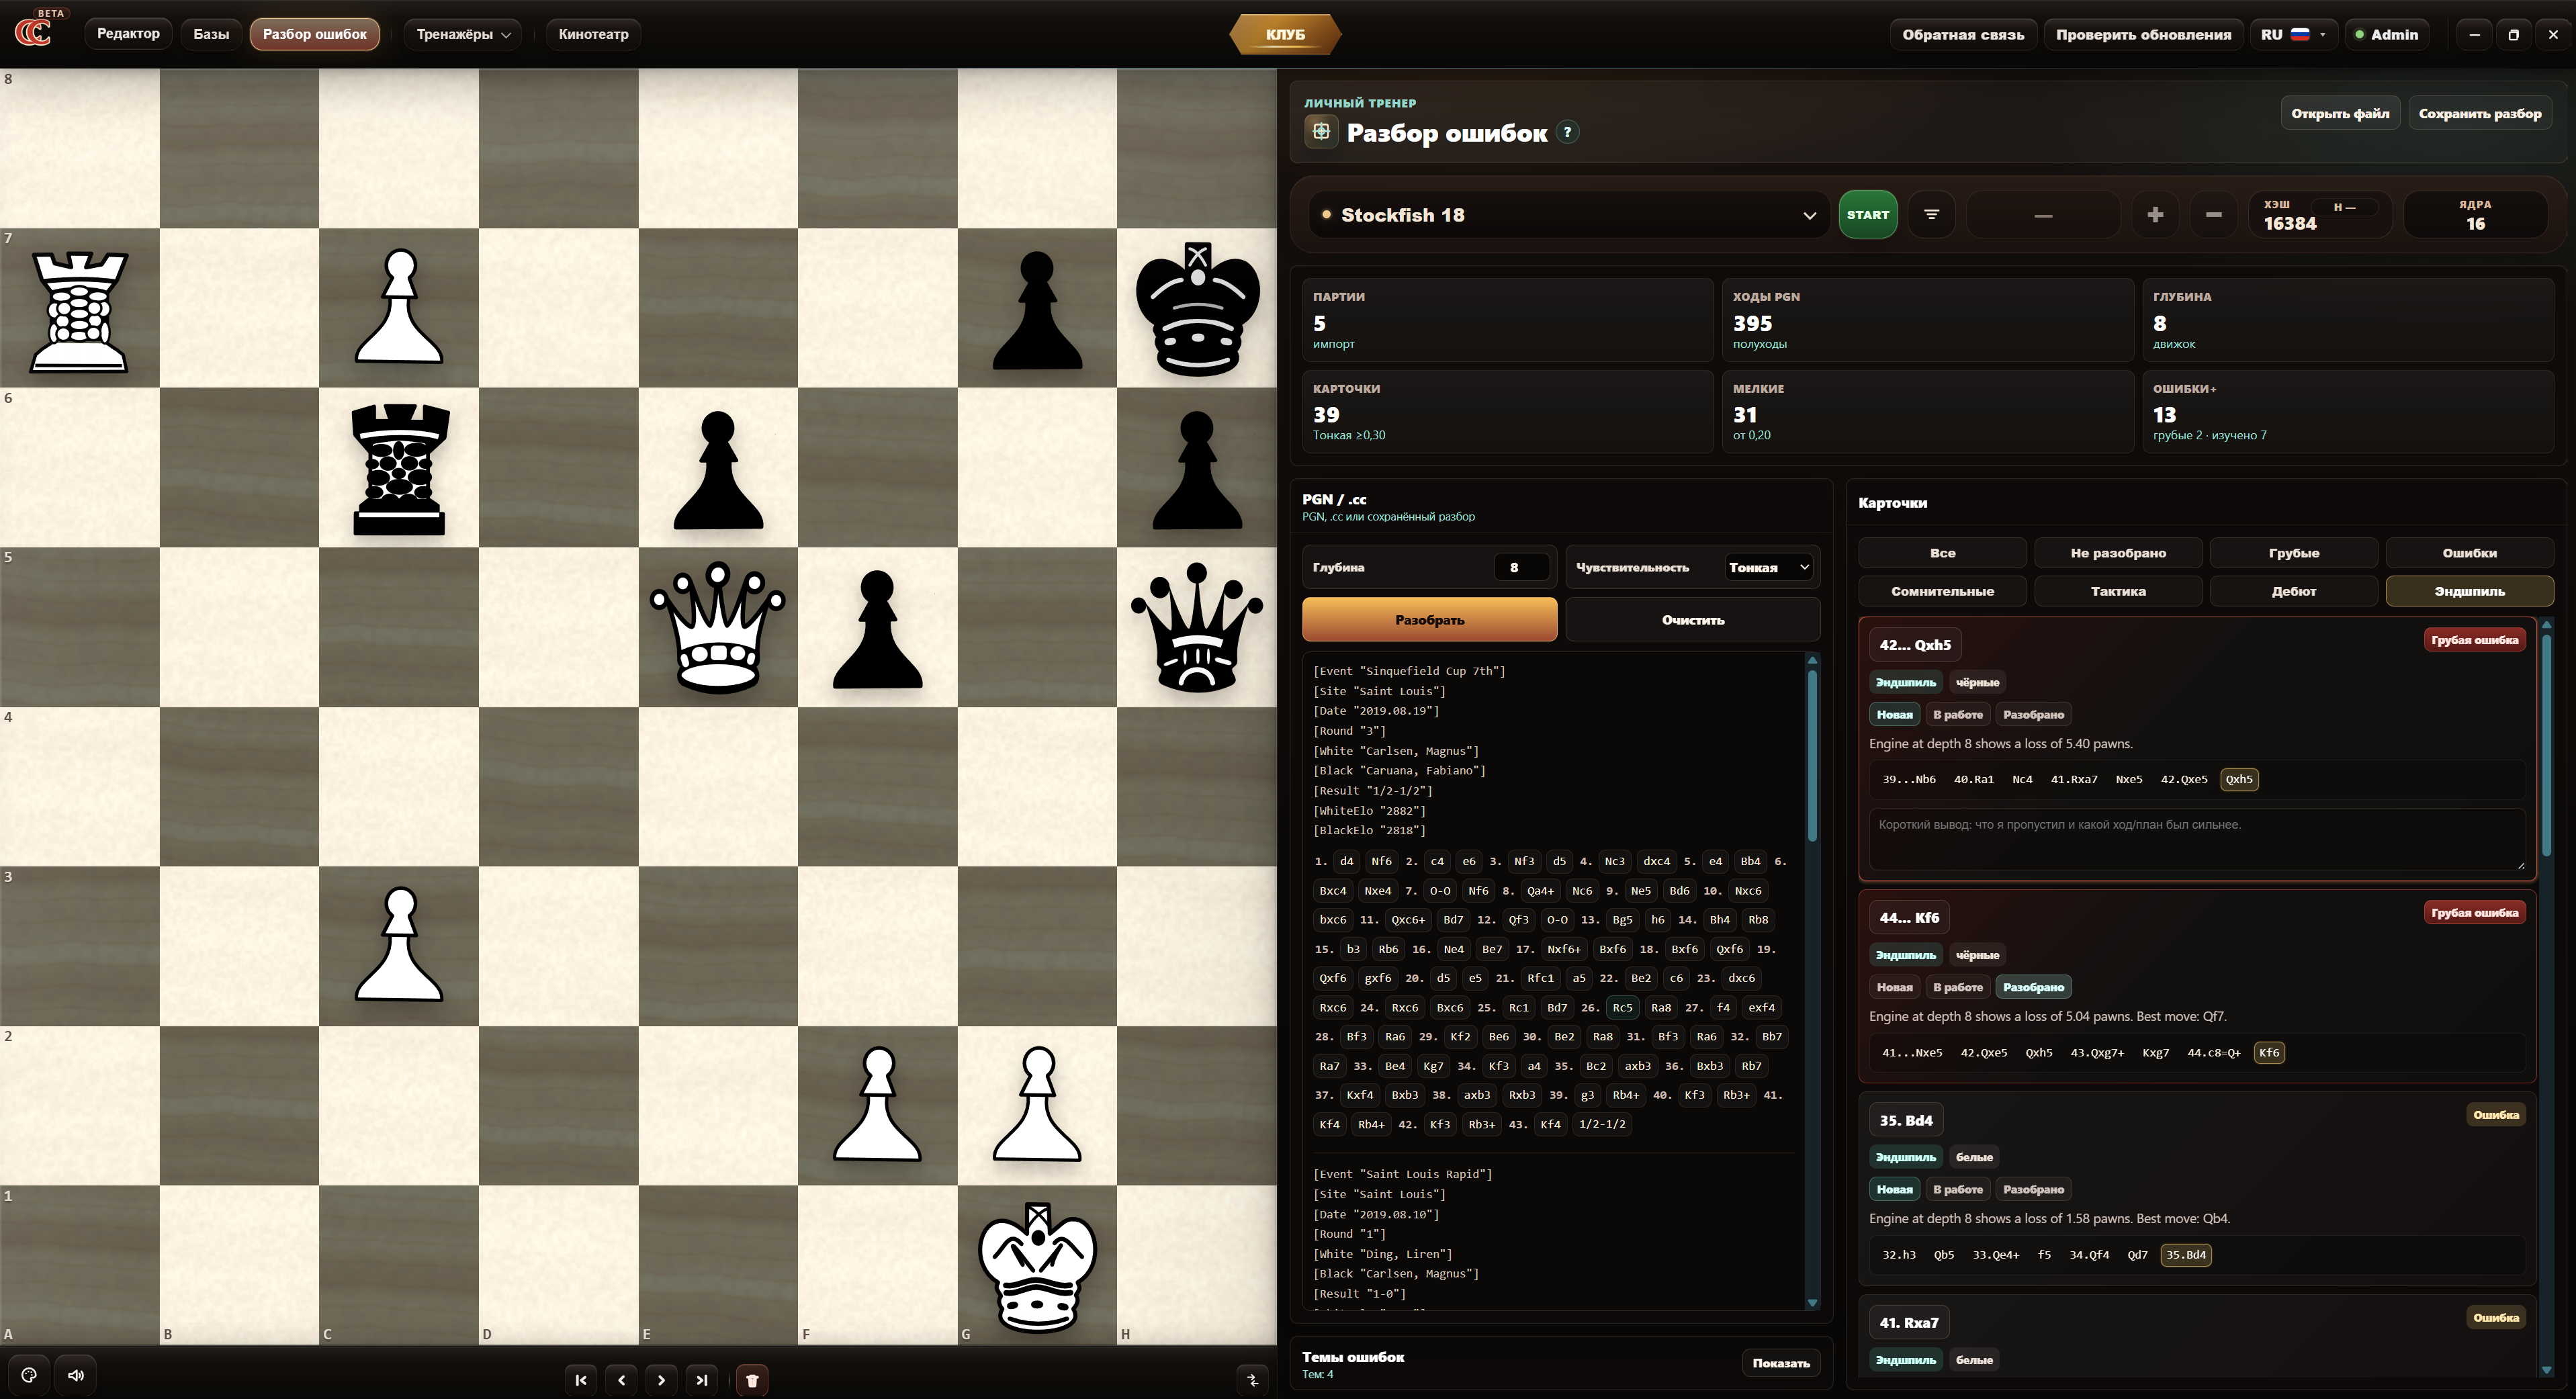Click the black queen on h5
Viewport: 2576px width, 1399px height.
(1197, 627)
